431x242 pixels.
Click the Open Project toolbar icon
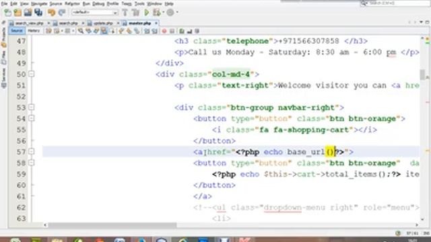pyautogui.click(x=28, y=12)
